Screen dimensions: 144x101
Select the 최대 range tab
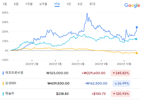pos(92,4)
